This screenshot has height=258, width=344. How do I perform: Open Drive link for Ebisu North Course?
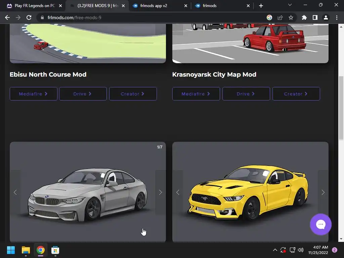[x=83, y=94]
